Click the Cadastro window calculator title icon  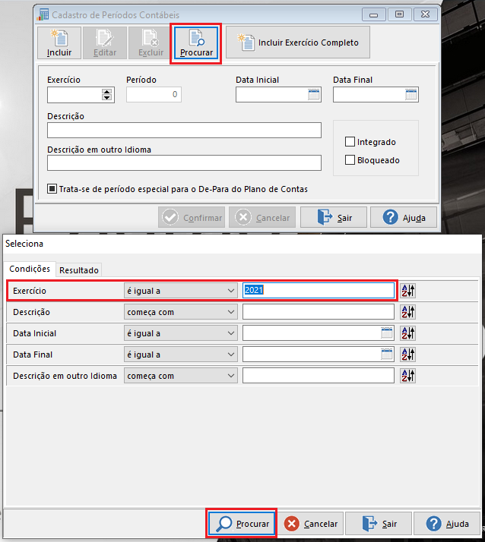click(x=43, y=14)
